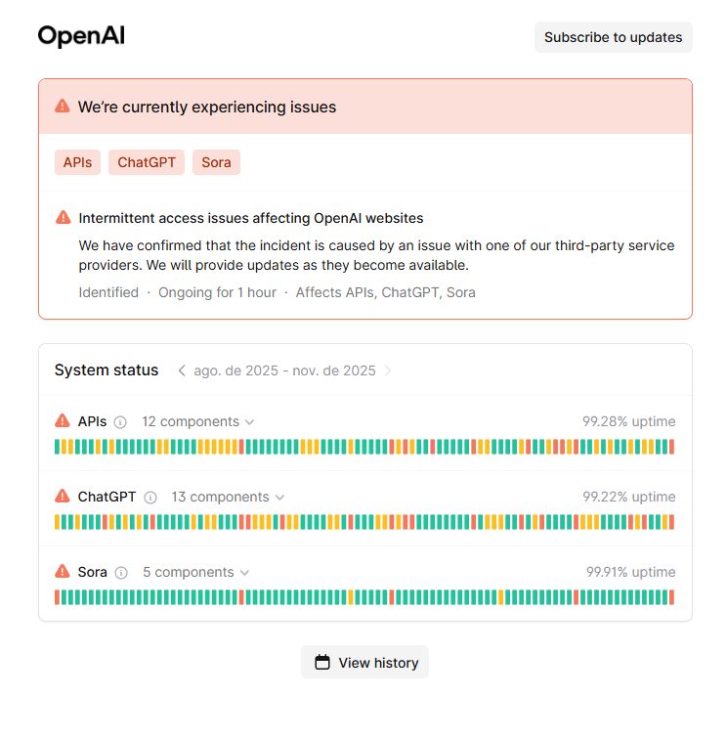Click the warning icon beside Intermittent access issues
The image size is (727, 740).
tap(63, 217)
